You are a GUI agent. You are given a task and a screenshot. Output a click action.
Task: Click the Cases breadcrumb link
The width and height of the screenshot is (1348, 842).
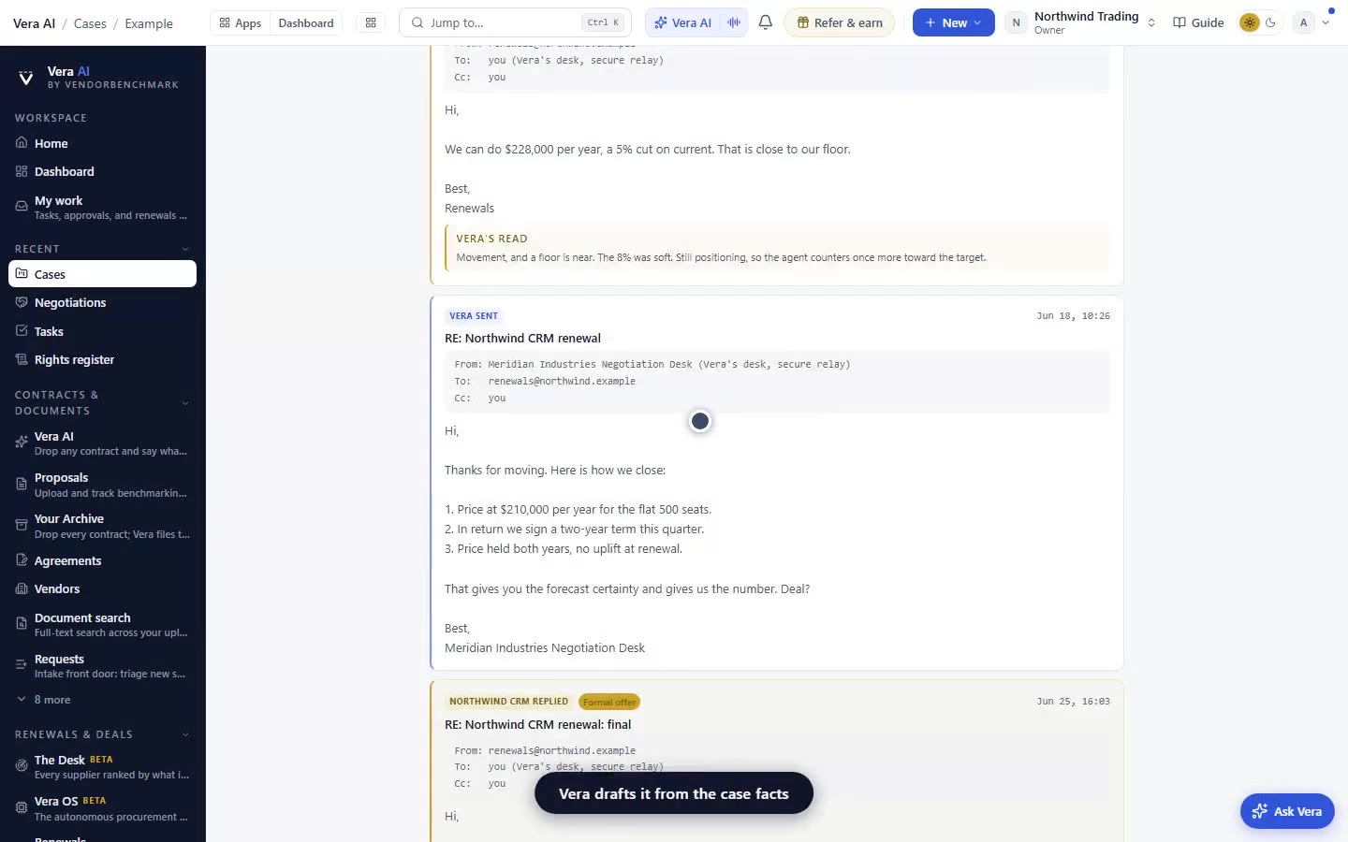pyautogui.click(x=90, y=23)
